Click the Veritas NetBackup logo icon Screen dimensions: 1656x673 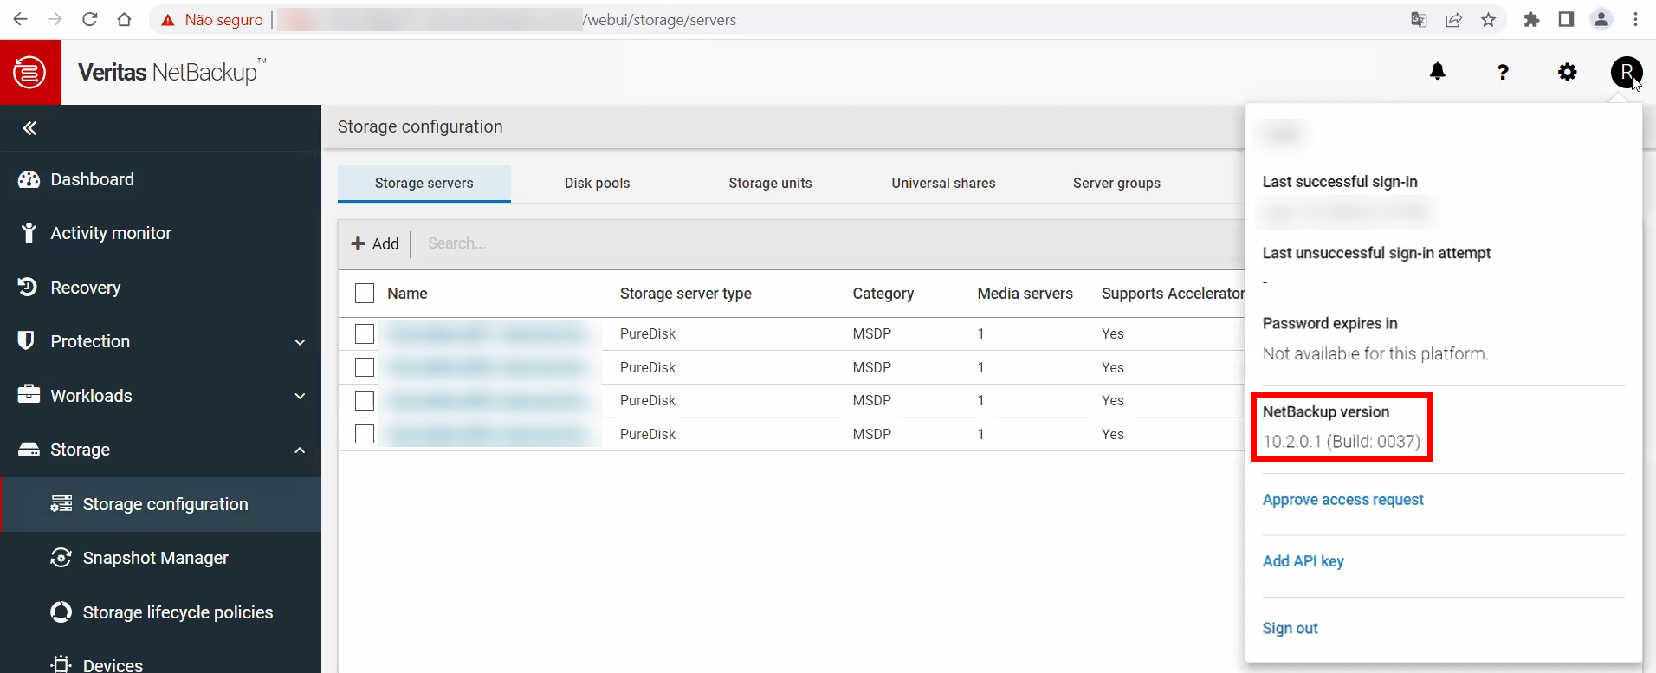pos(30,72)
